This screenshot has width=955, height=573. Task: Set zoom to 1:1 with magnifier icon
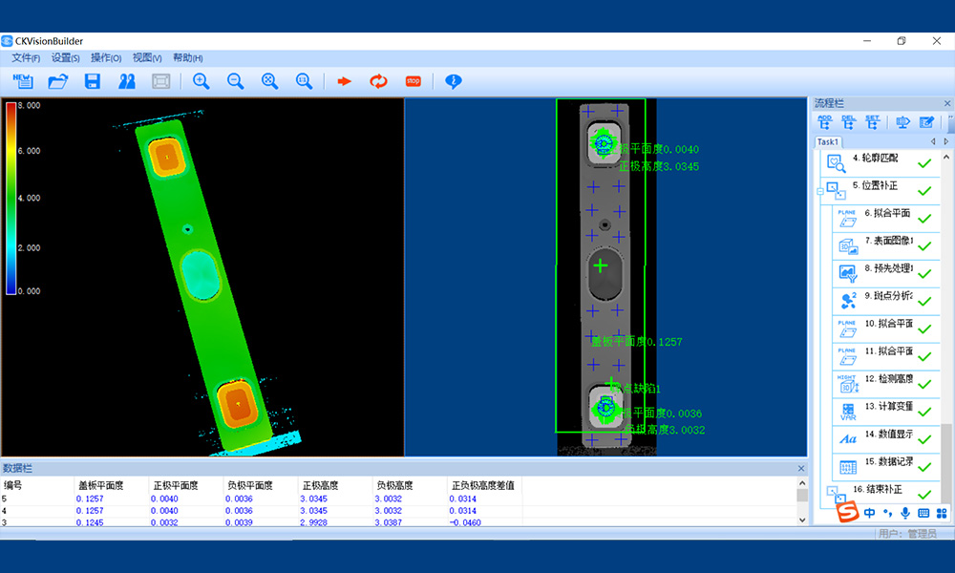click(x=304, y=81)
